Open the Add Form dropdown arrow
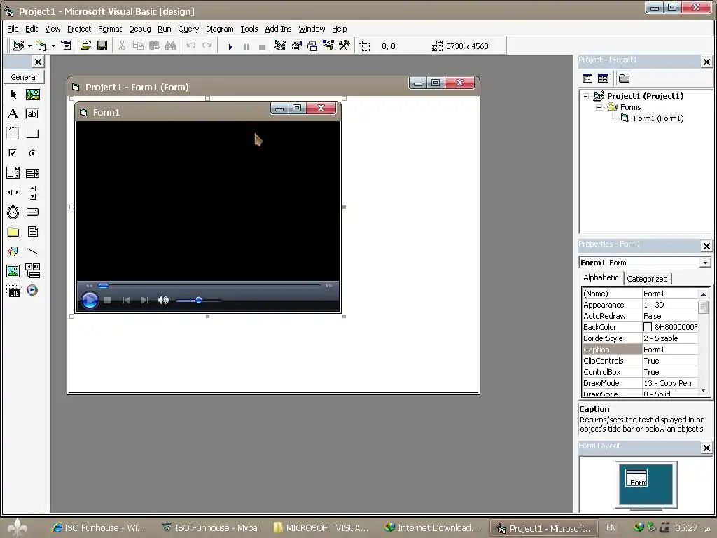Viewport: 717px width, 538px height. pos(53,46)
